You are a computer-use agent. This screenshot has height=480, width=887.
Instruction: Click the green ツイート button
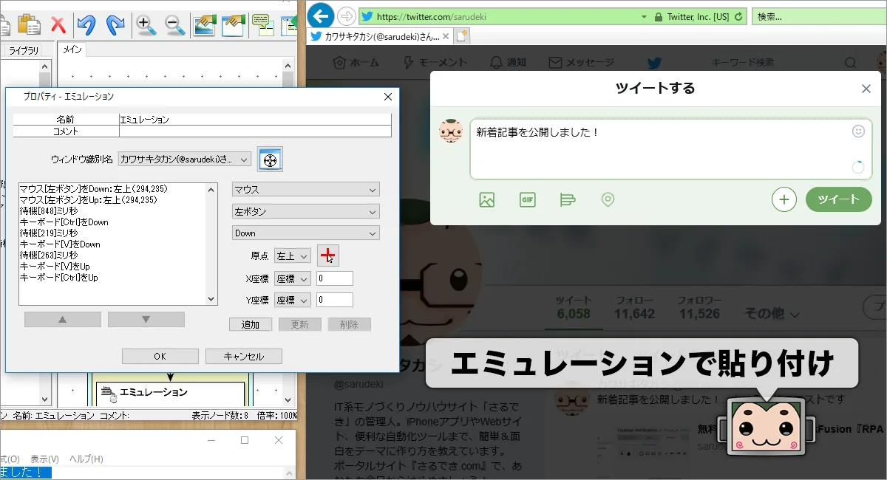(x=838, y=199)
